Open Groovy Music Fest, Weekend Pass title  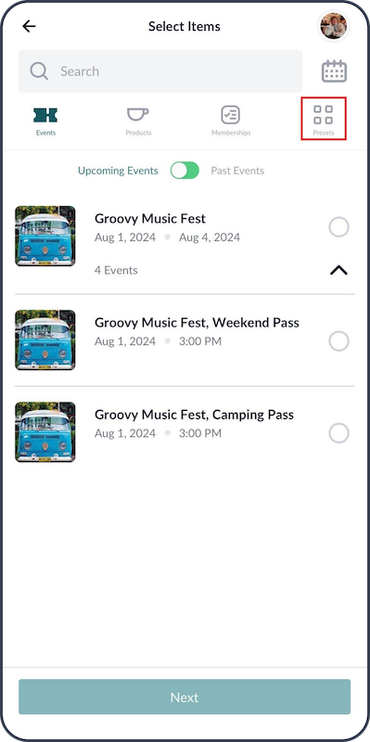[197, 323]
